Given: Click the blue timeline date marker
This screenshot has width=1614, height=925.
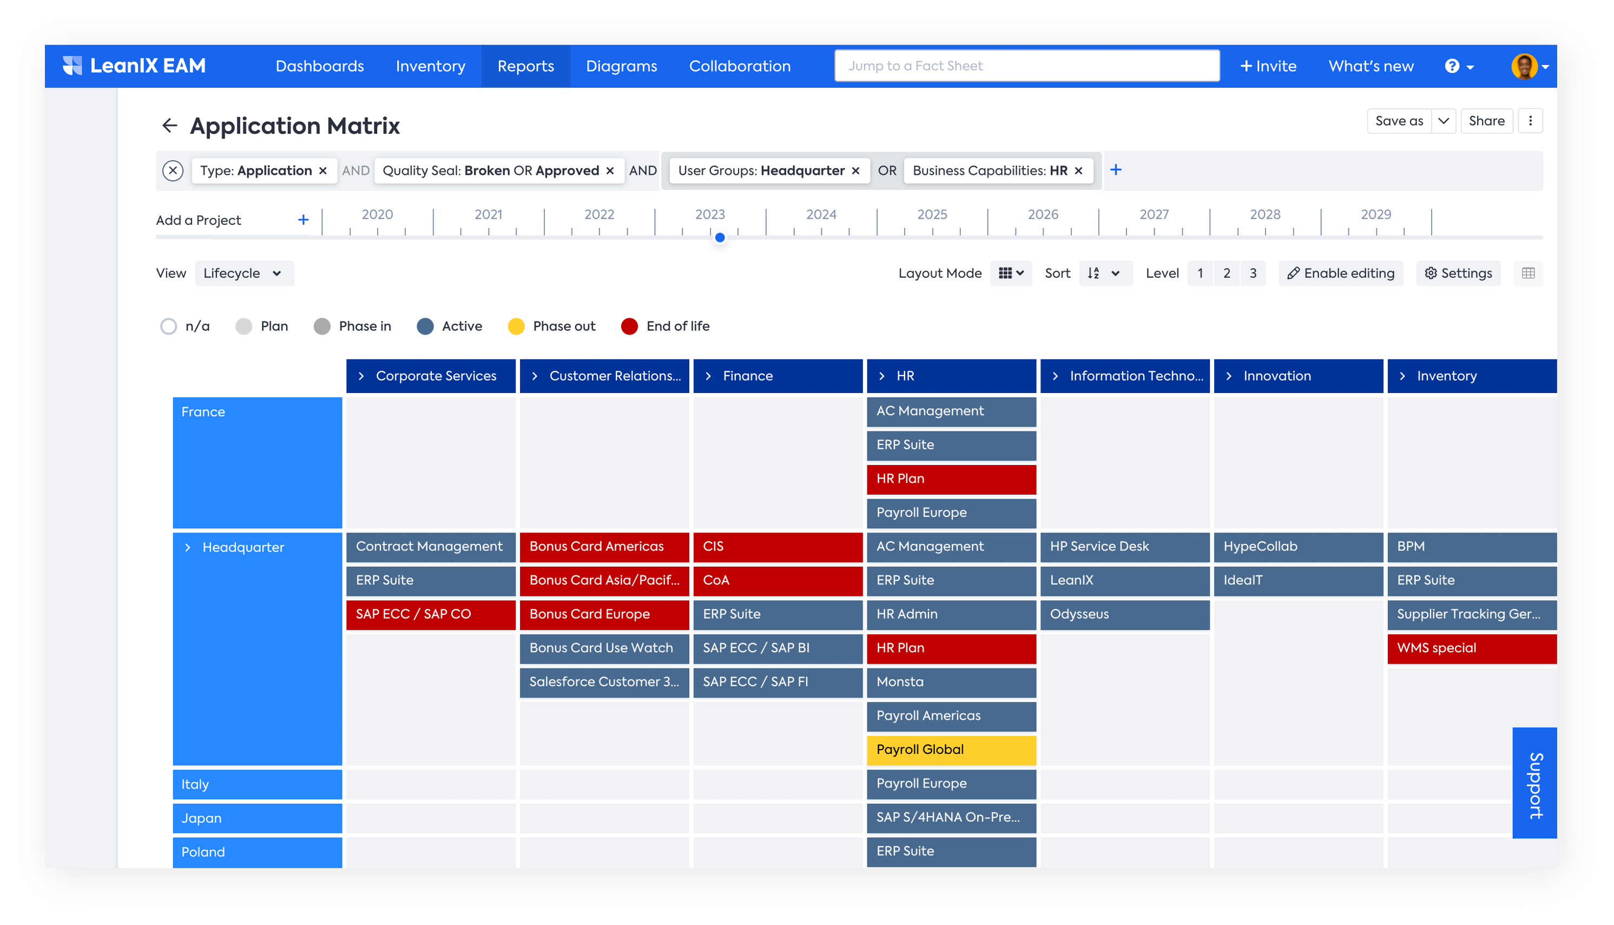Looking at the screenshot, I should (720, 238).
